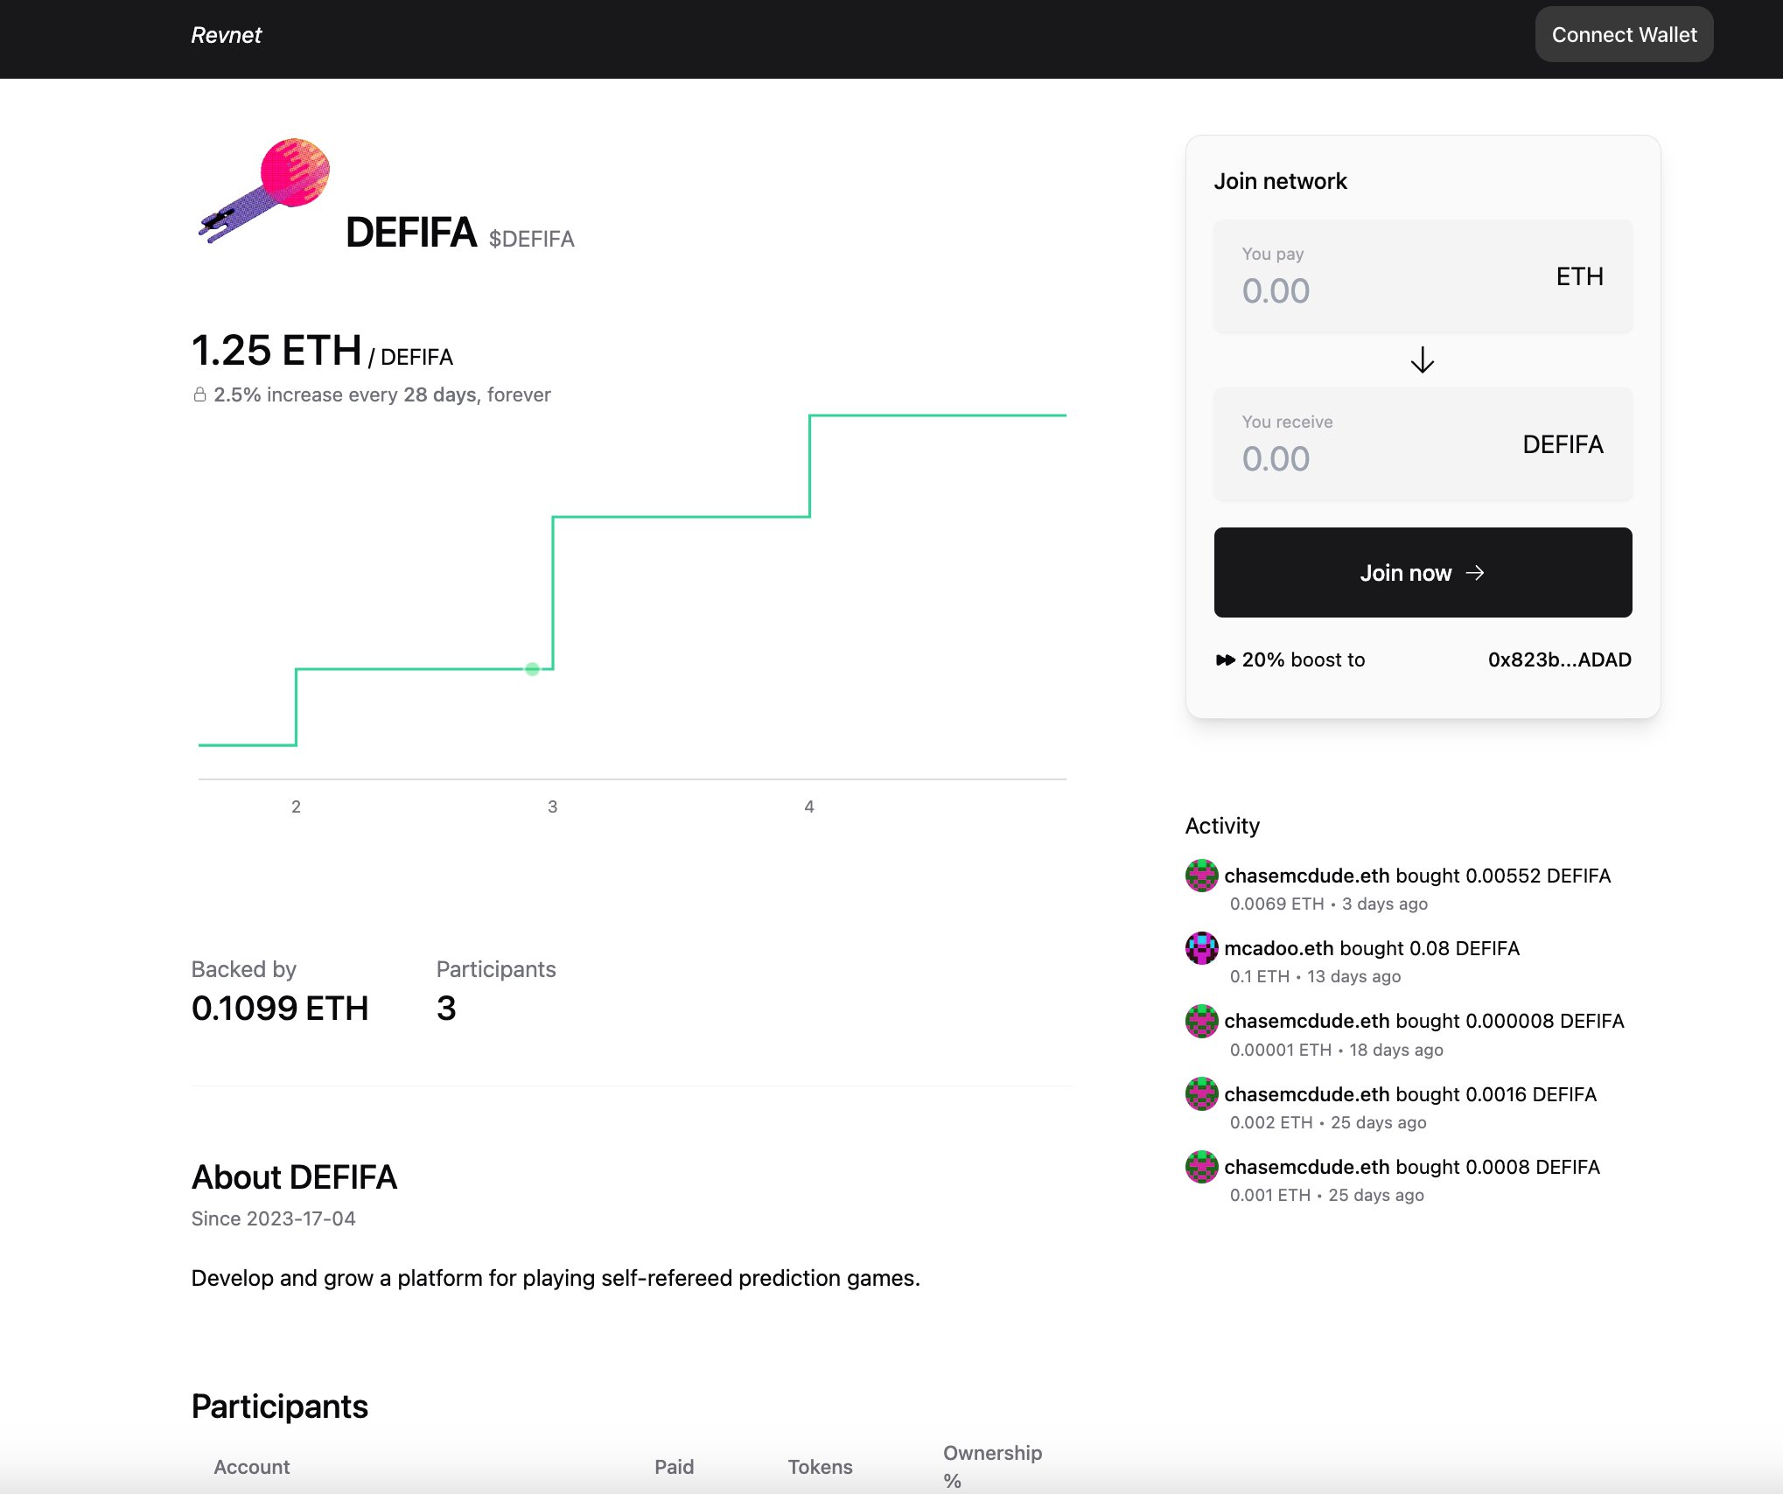Click the Revnet logo in the navbar
Screen dimensions: 1783x1494
click(226, 35)
